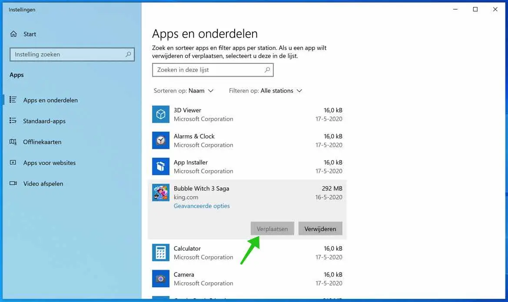Click the king.com publisher text
Screen dimensions: 508x302
point(186,197)
